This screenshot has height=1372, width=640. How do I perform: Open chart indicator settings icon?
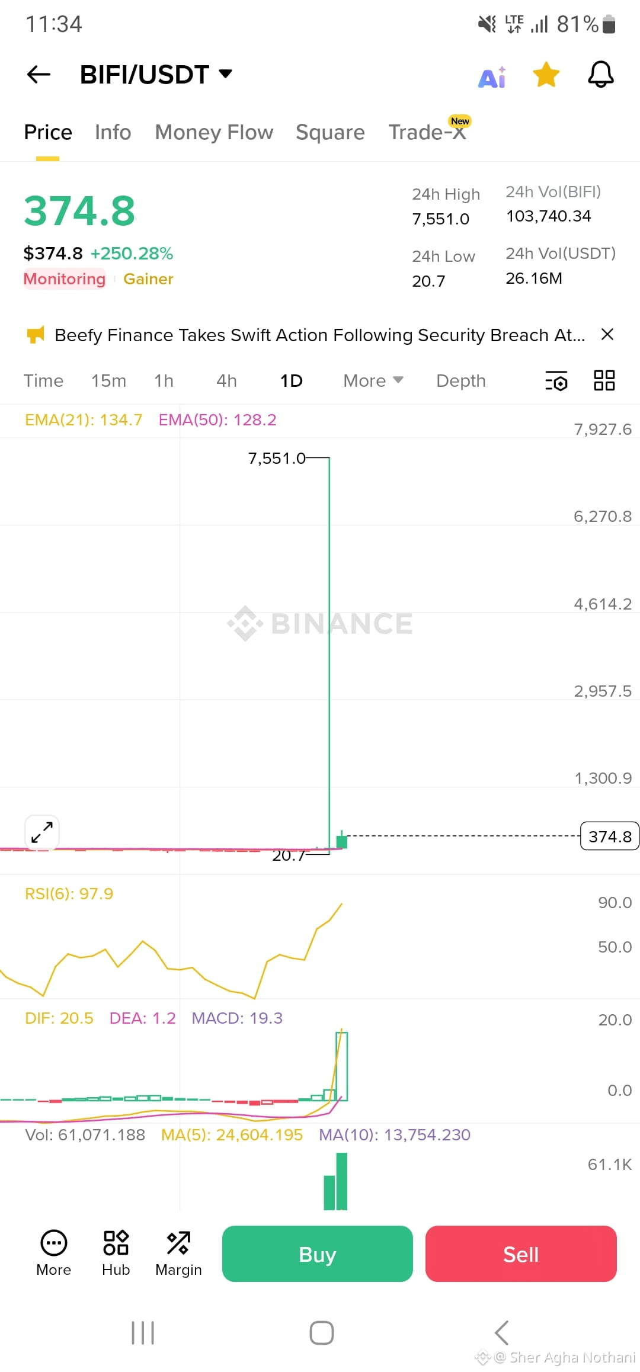pos(556,381)
